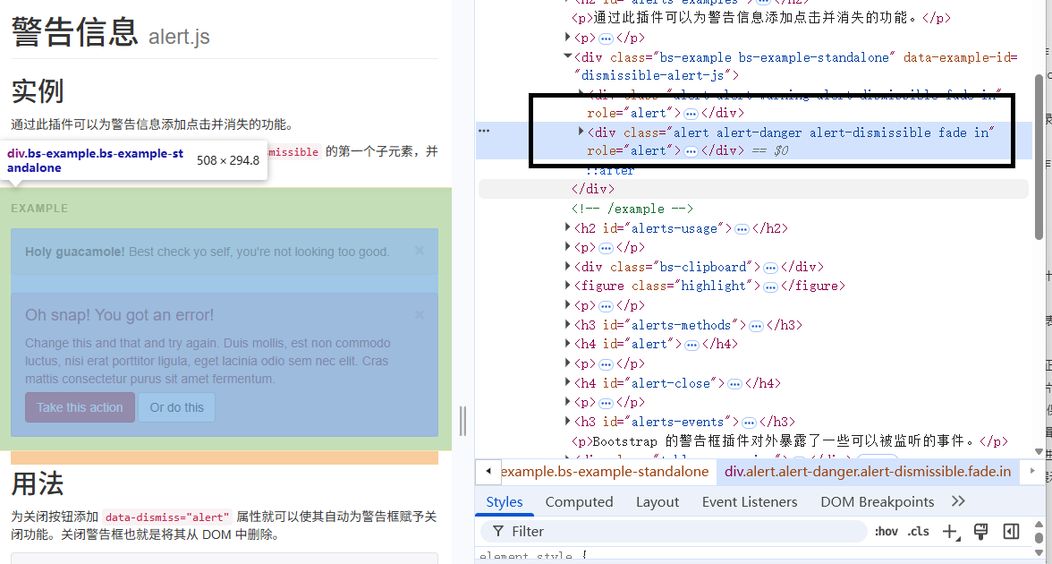Expand the h4 id="alert-close" node
This screenshot has height=564, width=1052.
(x=567, y=383)
